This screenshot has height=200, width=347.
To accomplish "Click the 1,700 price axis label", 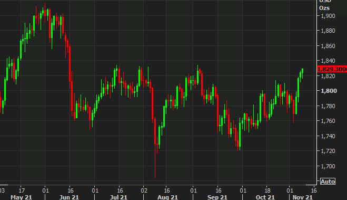I will point(328,166).
